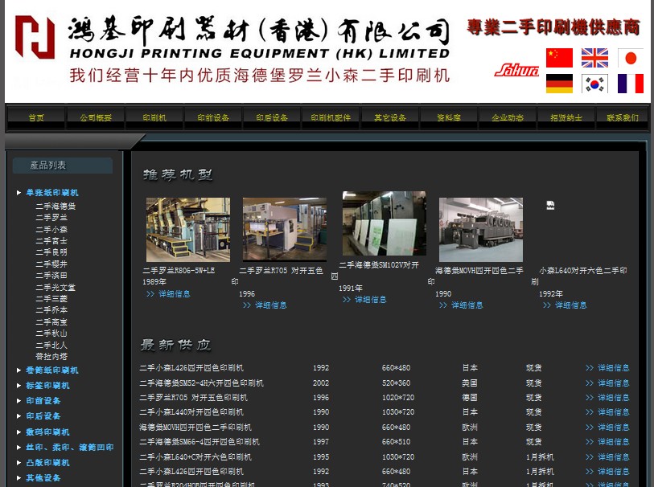Expand 凸版印刷机 category arrow

pos(19,463)
